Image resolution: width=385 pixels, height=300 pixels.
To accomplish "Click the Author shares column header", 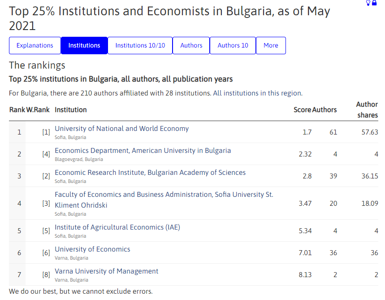I will point(367,110).
